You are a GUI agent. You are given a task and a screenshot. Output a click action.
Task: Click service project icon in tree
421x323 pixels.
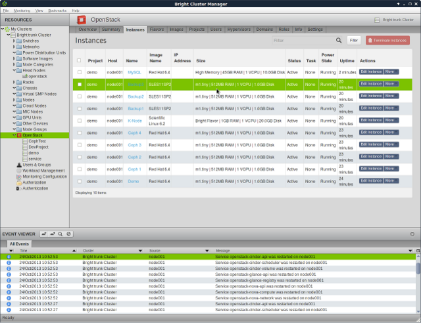coord(25,159)
